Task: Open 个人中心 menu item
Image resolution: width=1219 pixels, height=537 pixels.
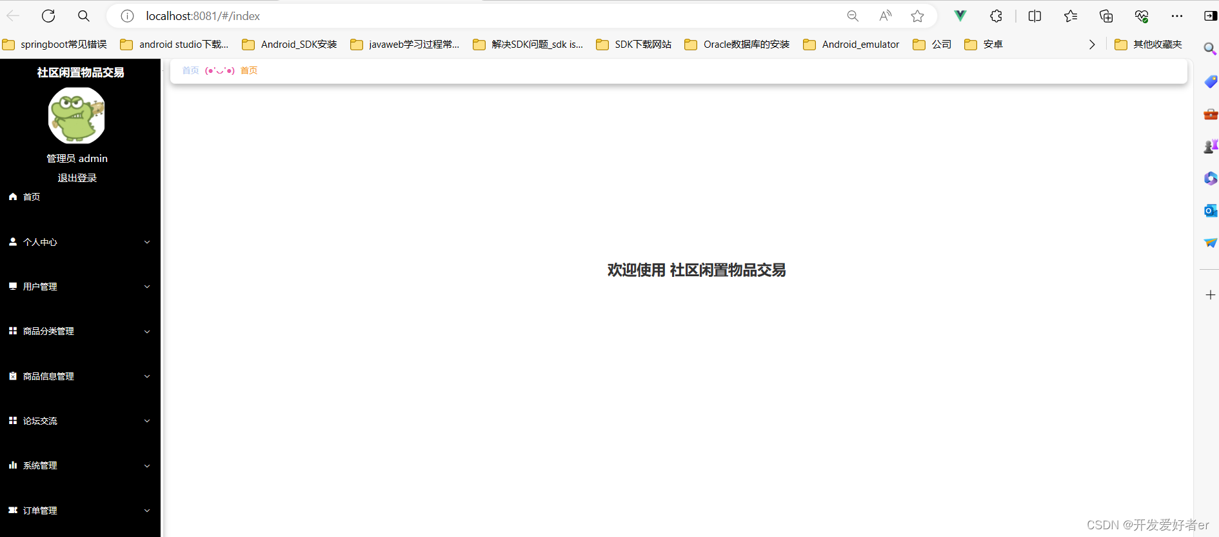Action: (x=80, y=242)
